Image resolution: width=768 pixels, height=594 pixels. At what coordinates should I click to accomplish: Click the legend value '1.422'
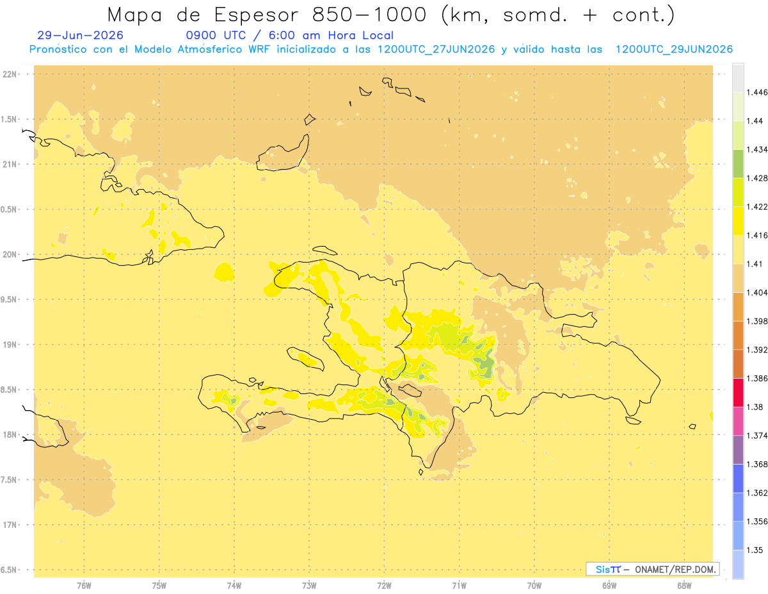[757, 206]
